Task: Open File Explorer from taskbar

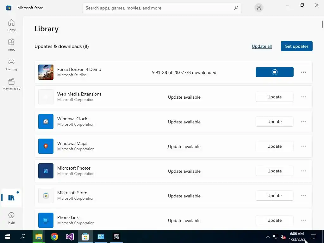Action: click(39, 237)
